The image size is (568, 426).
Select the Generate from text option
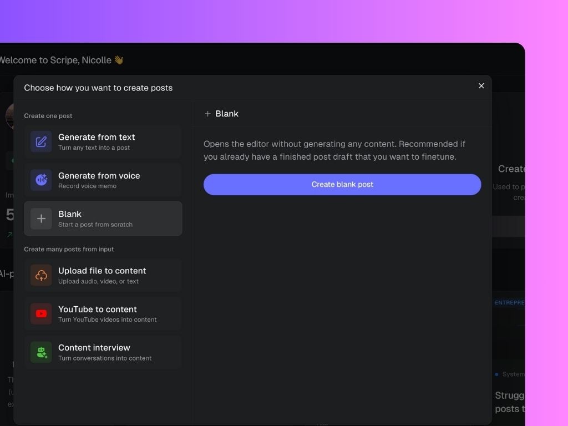click(x=103, y=141)
